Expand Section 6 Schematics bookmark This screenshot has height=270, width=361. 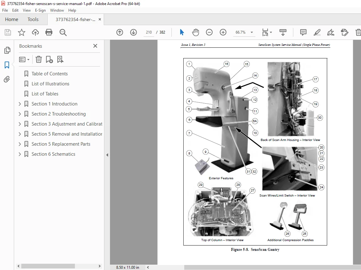[19, 154]
